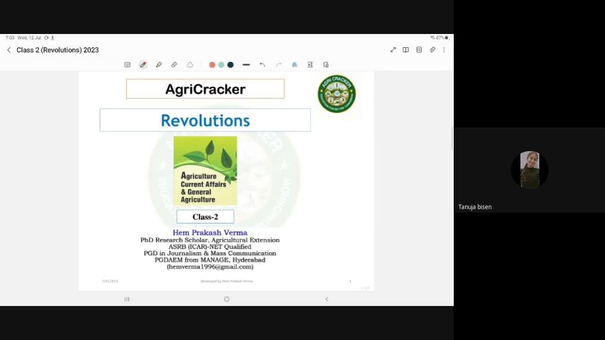Image resolution: width=605 pixels, height=340 pixels.
Task: Open pen thickness setting
Action: coord(246,65)
